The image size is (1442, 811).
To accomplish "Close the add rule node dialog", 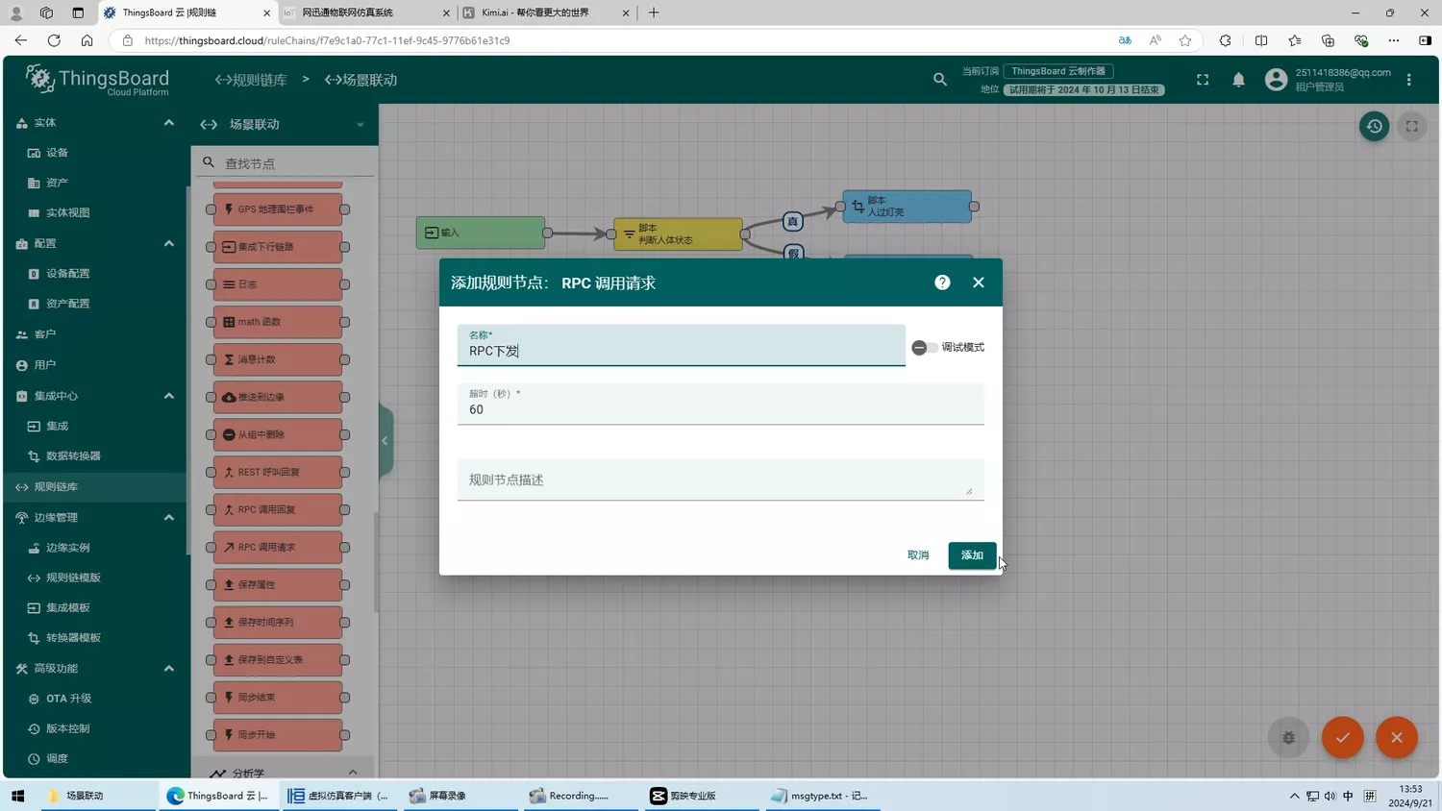I will [x=978, y=283].
